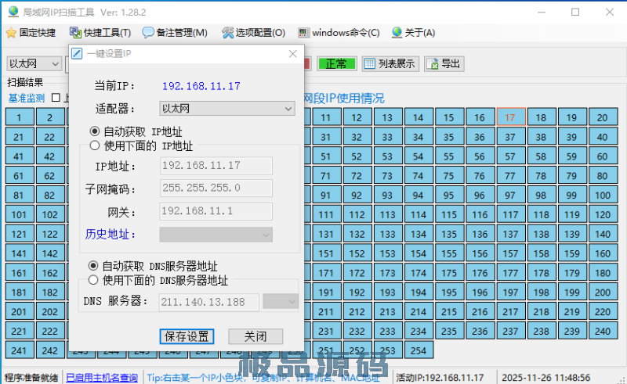Click the 保存设置 button
This screenshot has width=627, height=384.
click(187, 336)
